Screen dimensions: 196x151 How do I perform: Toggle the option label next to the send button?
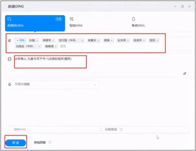40,143
